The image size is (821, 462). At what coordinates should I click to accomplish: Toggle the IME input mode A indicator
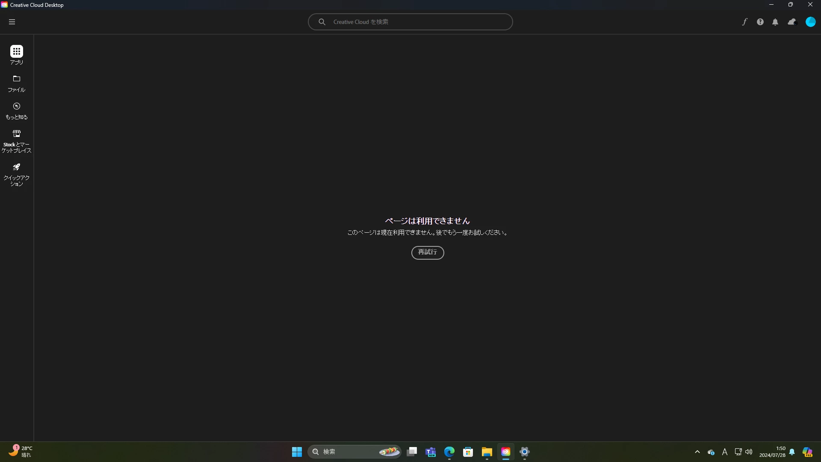click(x=725, y=452)
